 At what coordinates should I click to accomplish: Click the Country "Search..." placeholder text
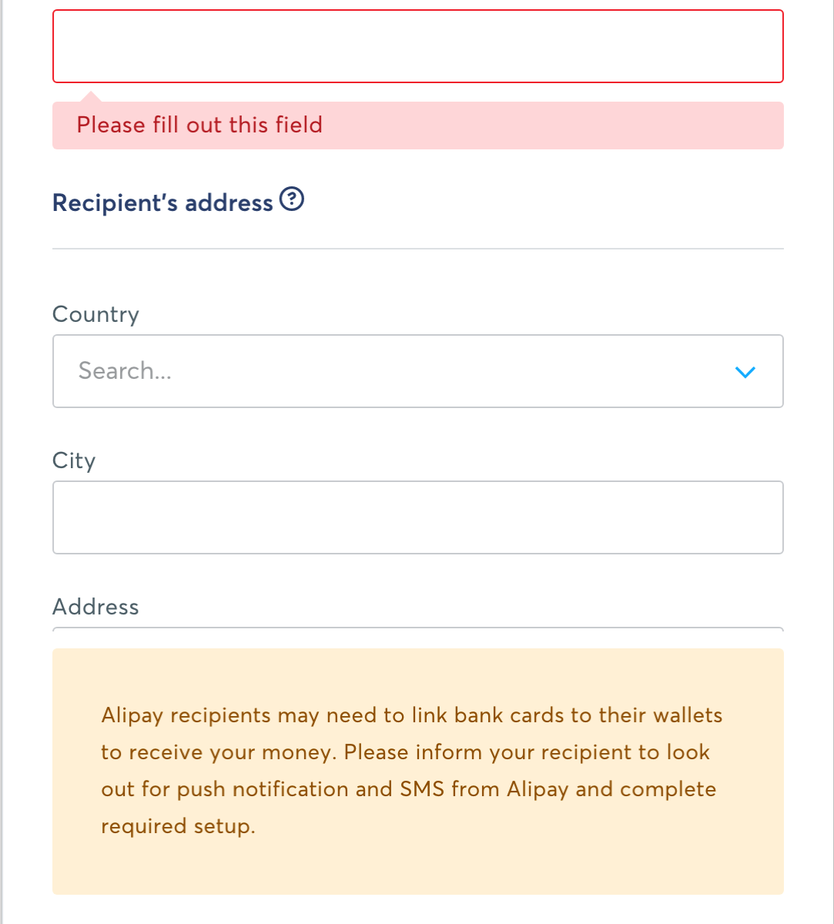(125, 371)
